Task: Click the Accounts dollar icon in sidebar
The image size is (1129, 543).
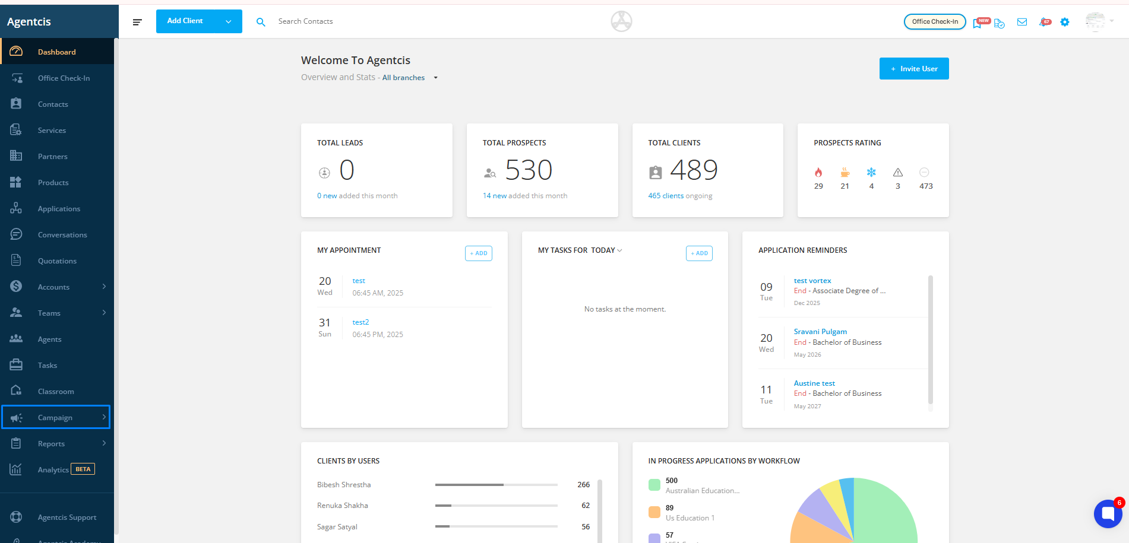Action: tap(16, 287)
